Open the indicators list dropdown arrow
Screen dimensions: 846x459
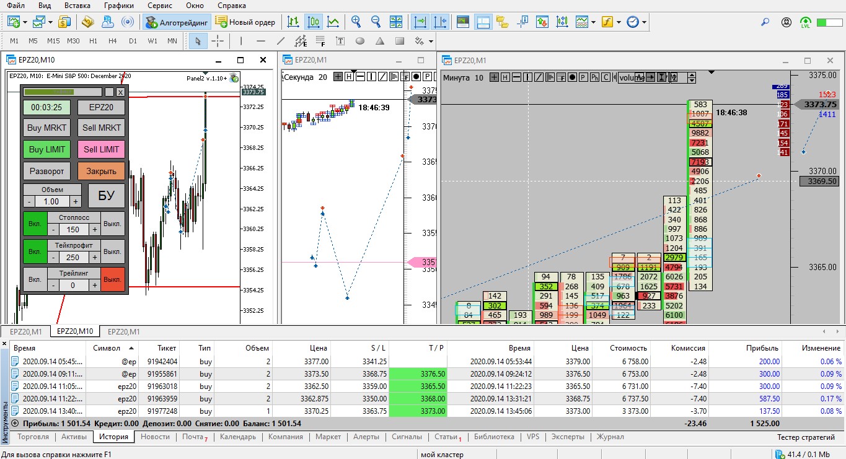[x=594, y=22]
